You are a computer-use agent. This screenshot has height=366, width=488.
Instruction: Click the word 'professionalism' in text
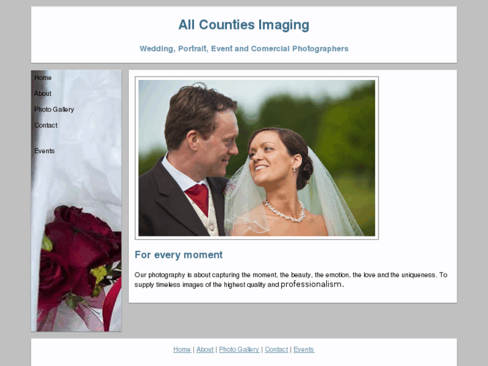coord(311,284)
